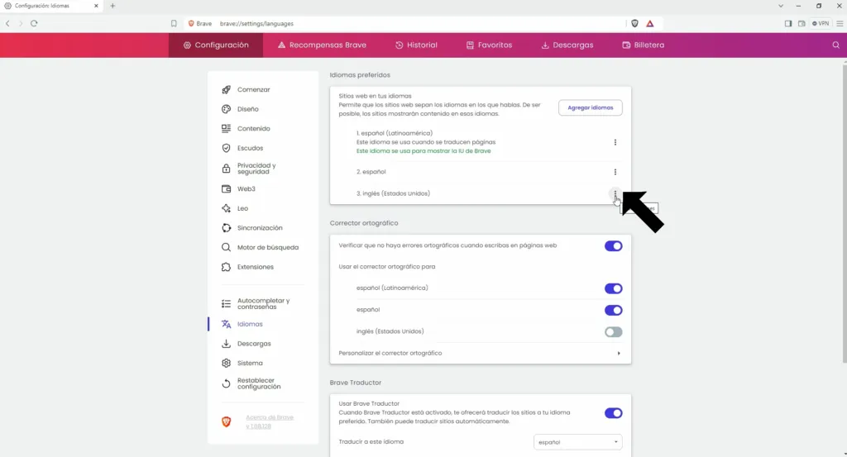Open the Acerca de Brave link
The image size is (847, 457).
[x=270, y=422]
